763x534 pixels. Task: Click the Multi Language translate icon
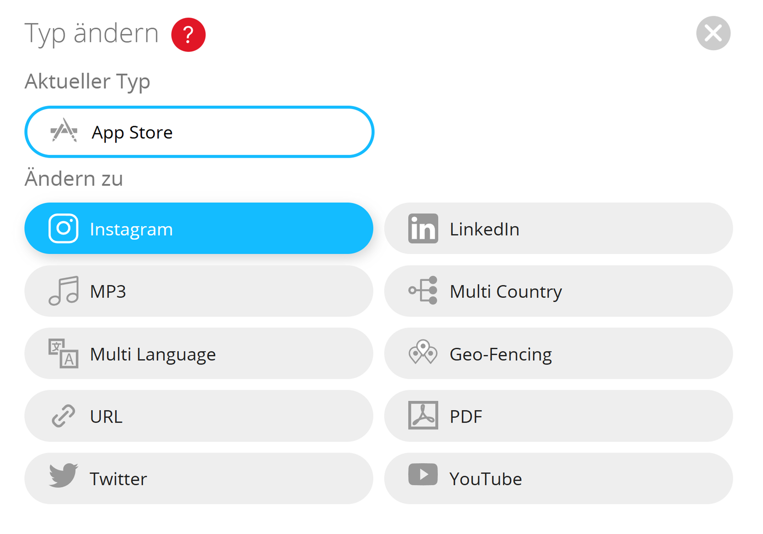point(63,353)
